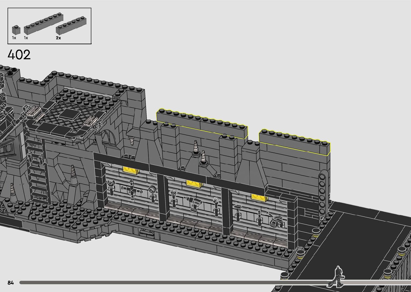The height and width of the screenshot is (292, 411).
Task: Select the hammer on the tool wall
Action: click(238, 211)
